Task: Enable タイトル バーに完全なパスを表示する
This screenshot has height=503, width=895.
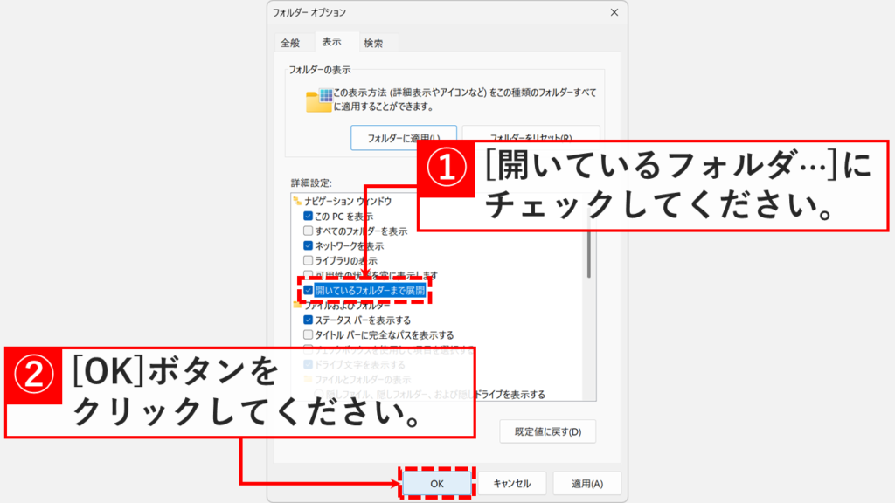Action: pyautogui.click(x=308, y=334)
